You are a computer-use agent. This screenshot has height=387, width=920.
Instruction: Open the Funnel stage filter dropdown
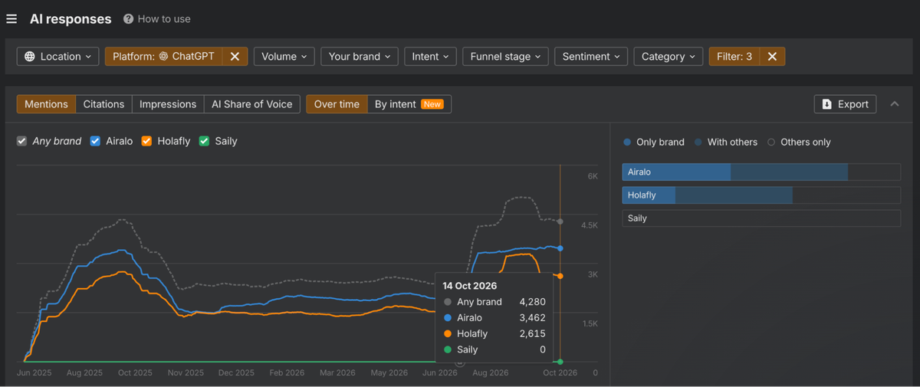[x=505, y=57]
